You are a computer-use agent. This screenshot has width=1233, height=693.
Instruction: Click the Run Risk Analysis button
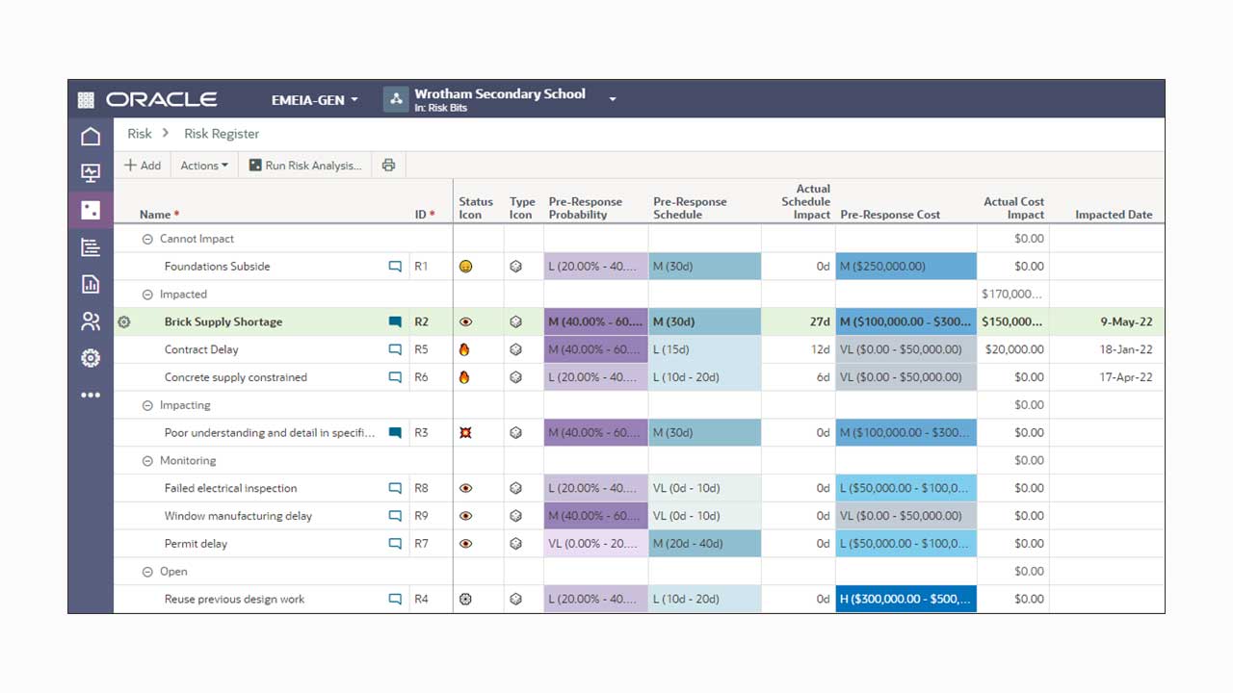tap(304, 165)
